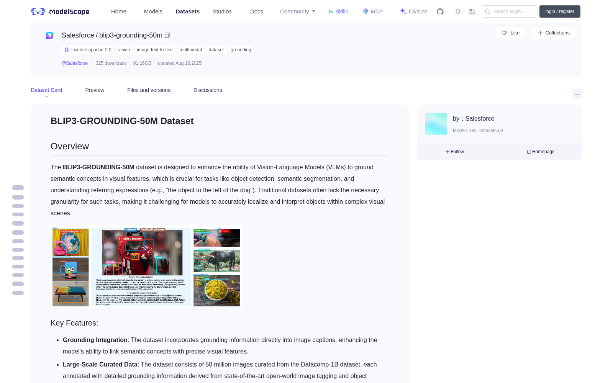Switch language with the translate icon
The height and width of the screenshot is (383, 613).
point(472,11)
